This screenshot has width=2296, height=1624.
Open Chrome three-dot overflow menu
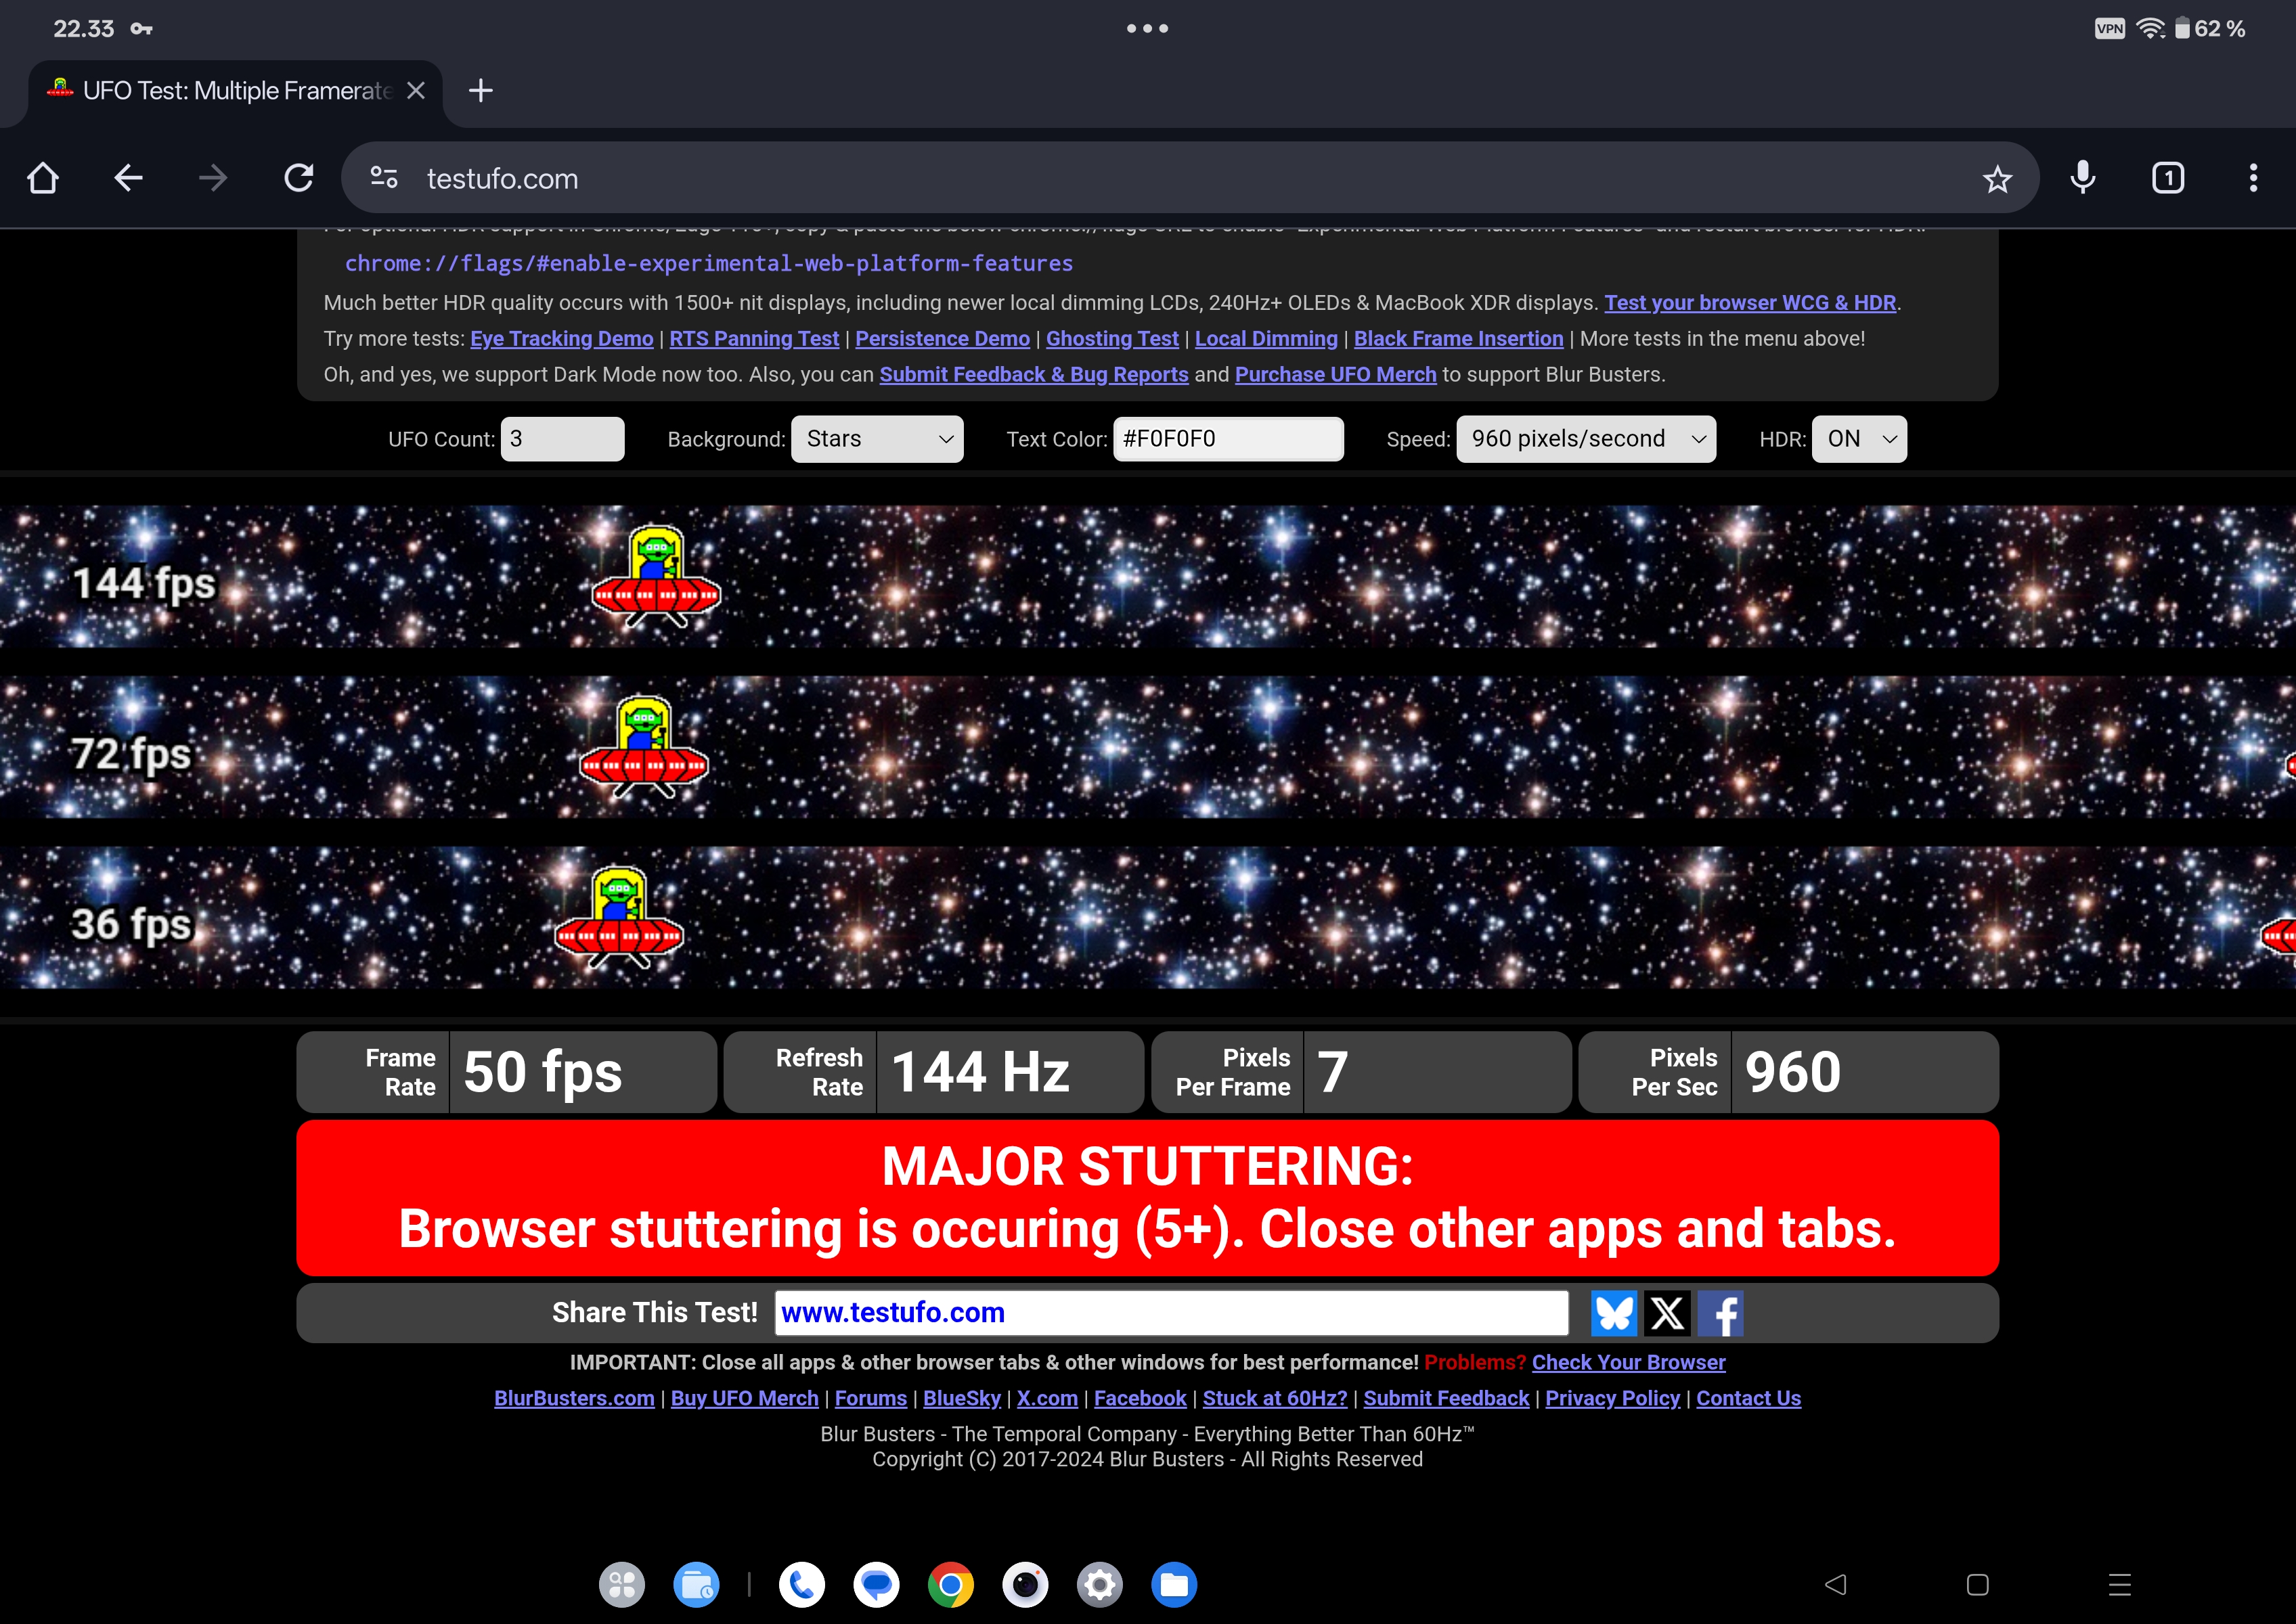(x=2253, y=178)
